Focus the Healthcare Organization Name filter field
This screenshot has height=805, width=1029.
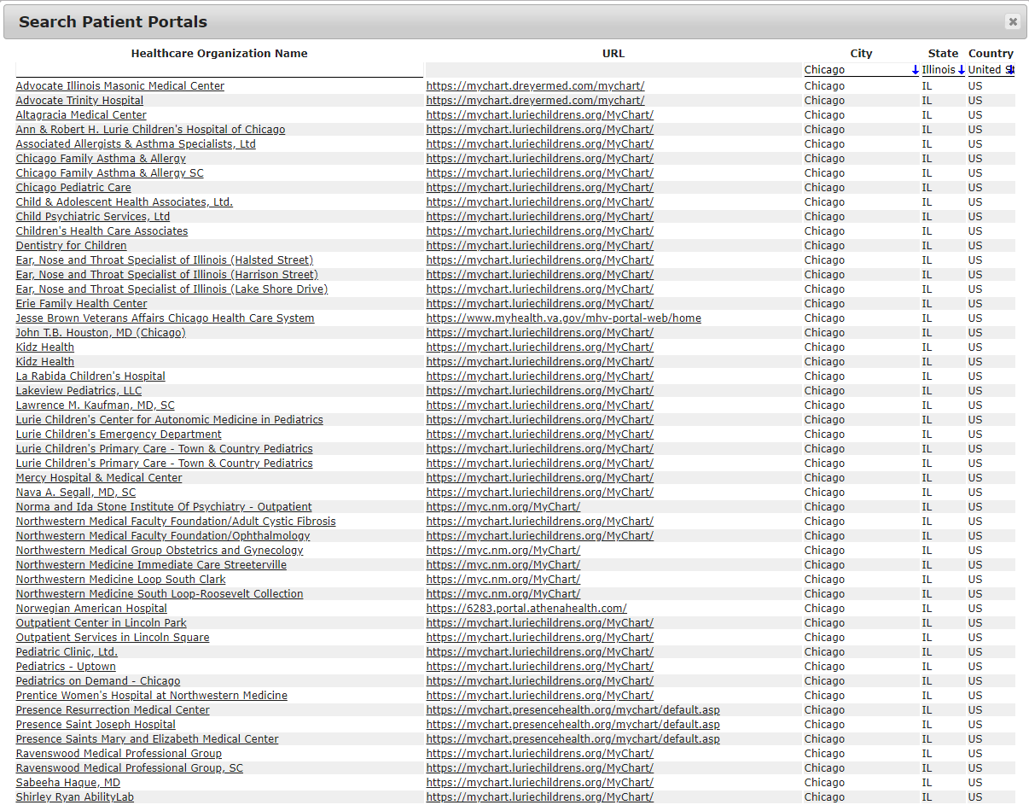click(219, 70)
